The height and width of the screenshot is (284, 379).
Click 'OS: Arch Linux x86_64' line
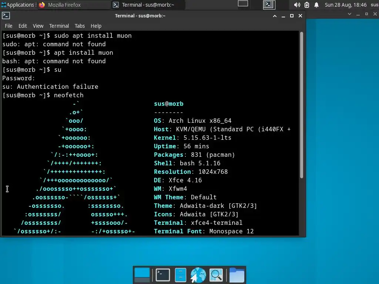click(x=192, y=121)
